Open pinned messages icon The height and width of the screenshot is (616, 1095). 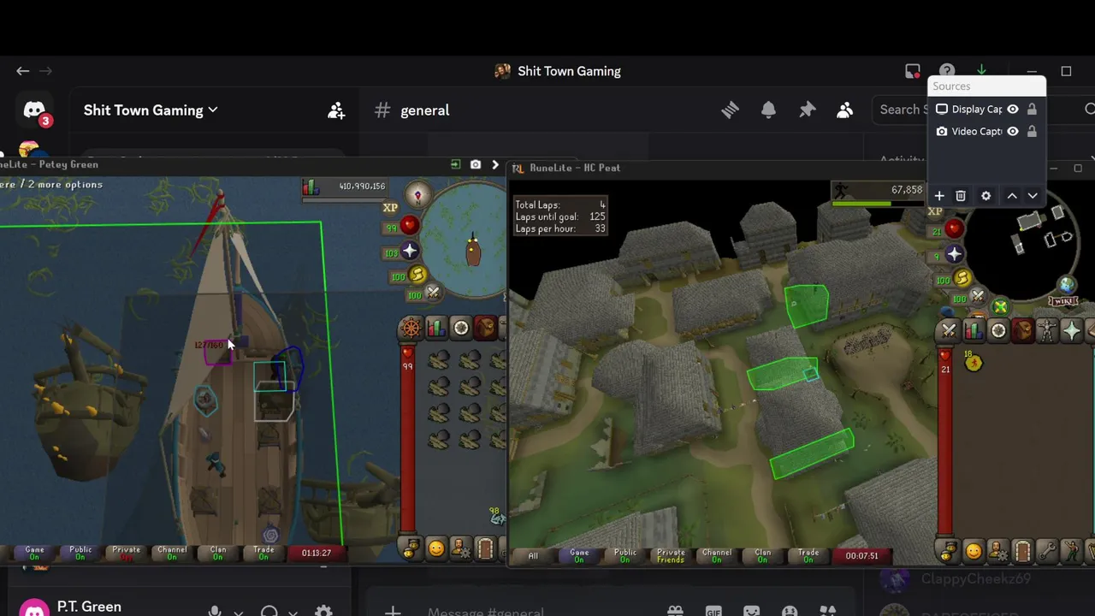click(x=807, y=110)
